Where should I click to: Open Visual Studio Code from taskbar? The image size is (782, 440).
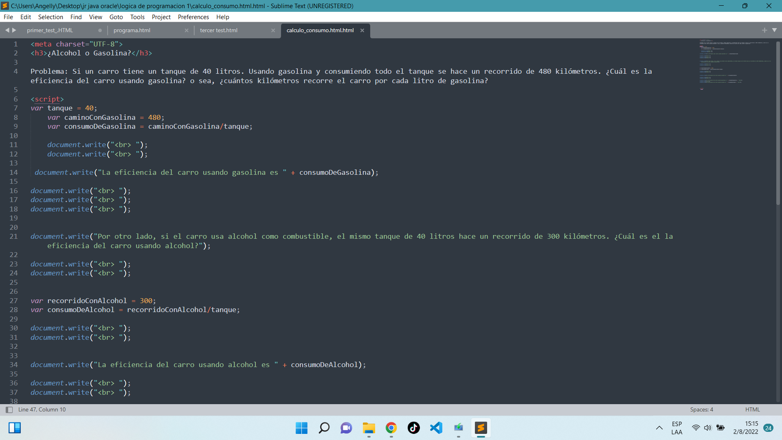click(436, 428)
